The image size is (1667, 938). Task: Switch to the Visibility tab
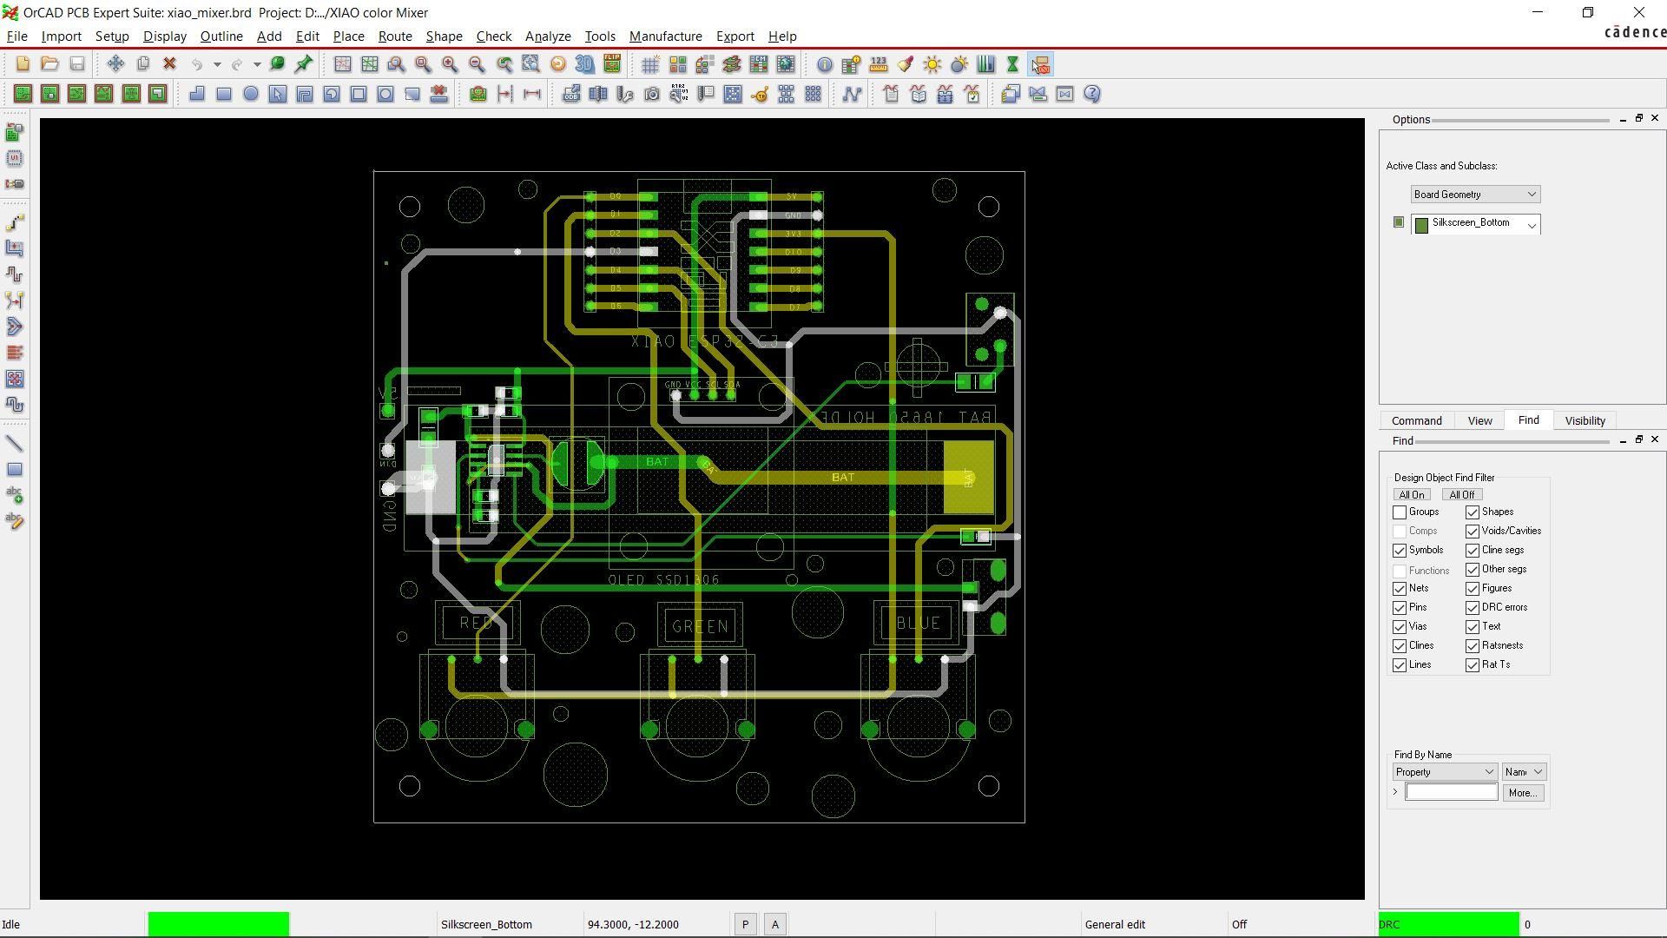pyautogui.click(x=1585, y=420)
